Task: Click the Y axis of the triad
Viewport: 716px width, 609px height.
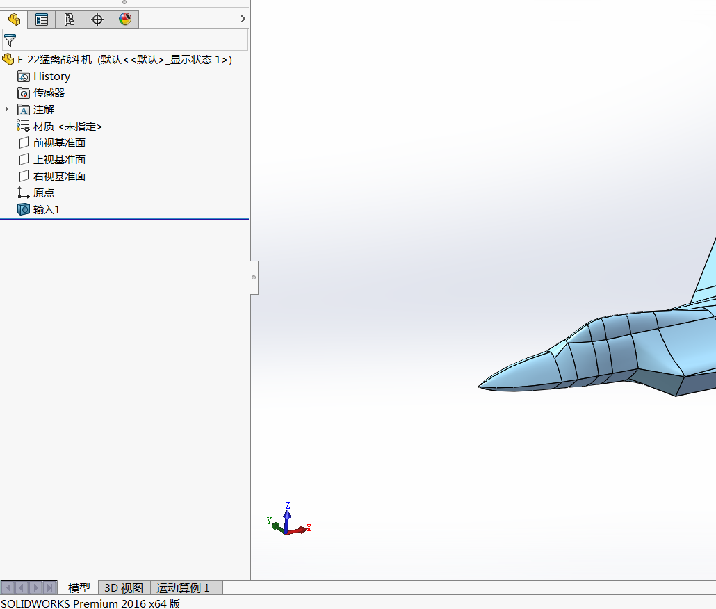Action: pyautogui.click(x=276, y=526)
